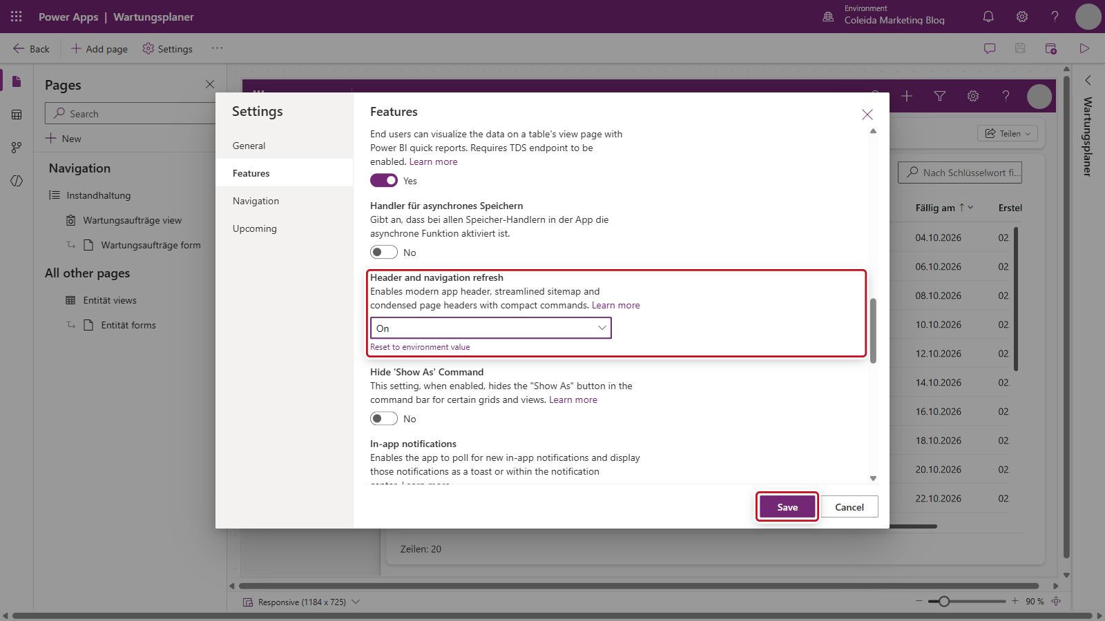Open the Teilen share dropdown
The width and height of the screenshot is (1105, 621).
[1008, 133]
